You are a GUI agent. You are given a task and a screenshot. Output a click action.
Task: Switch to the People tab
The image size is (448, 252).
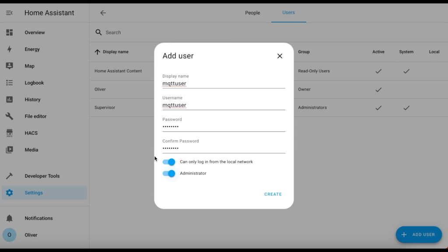click(252, 13)
